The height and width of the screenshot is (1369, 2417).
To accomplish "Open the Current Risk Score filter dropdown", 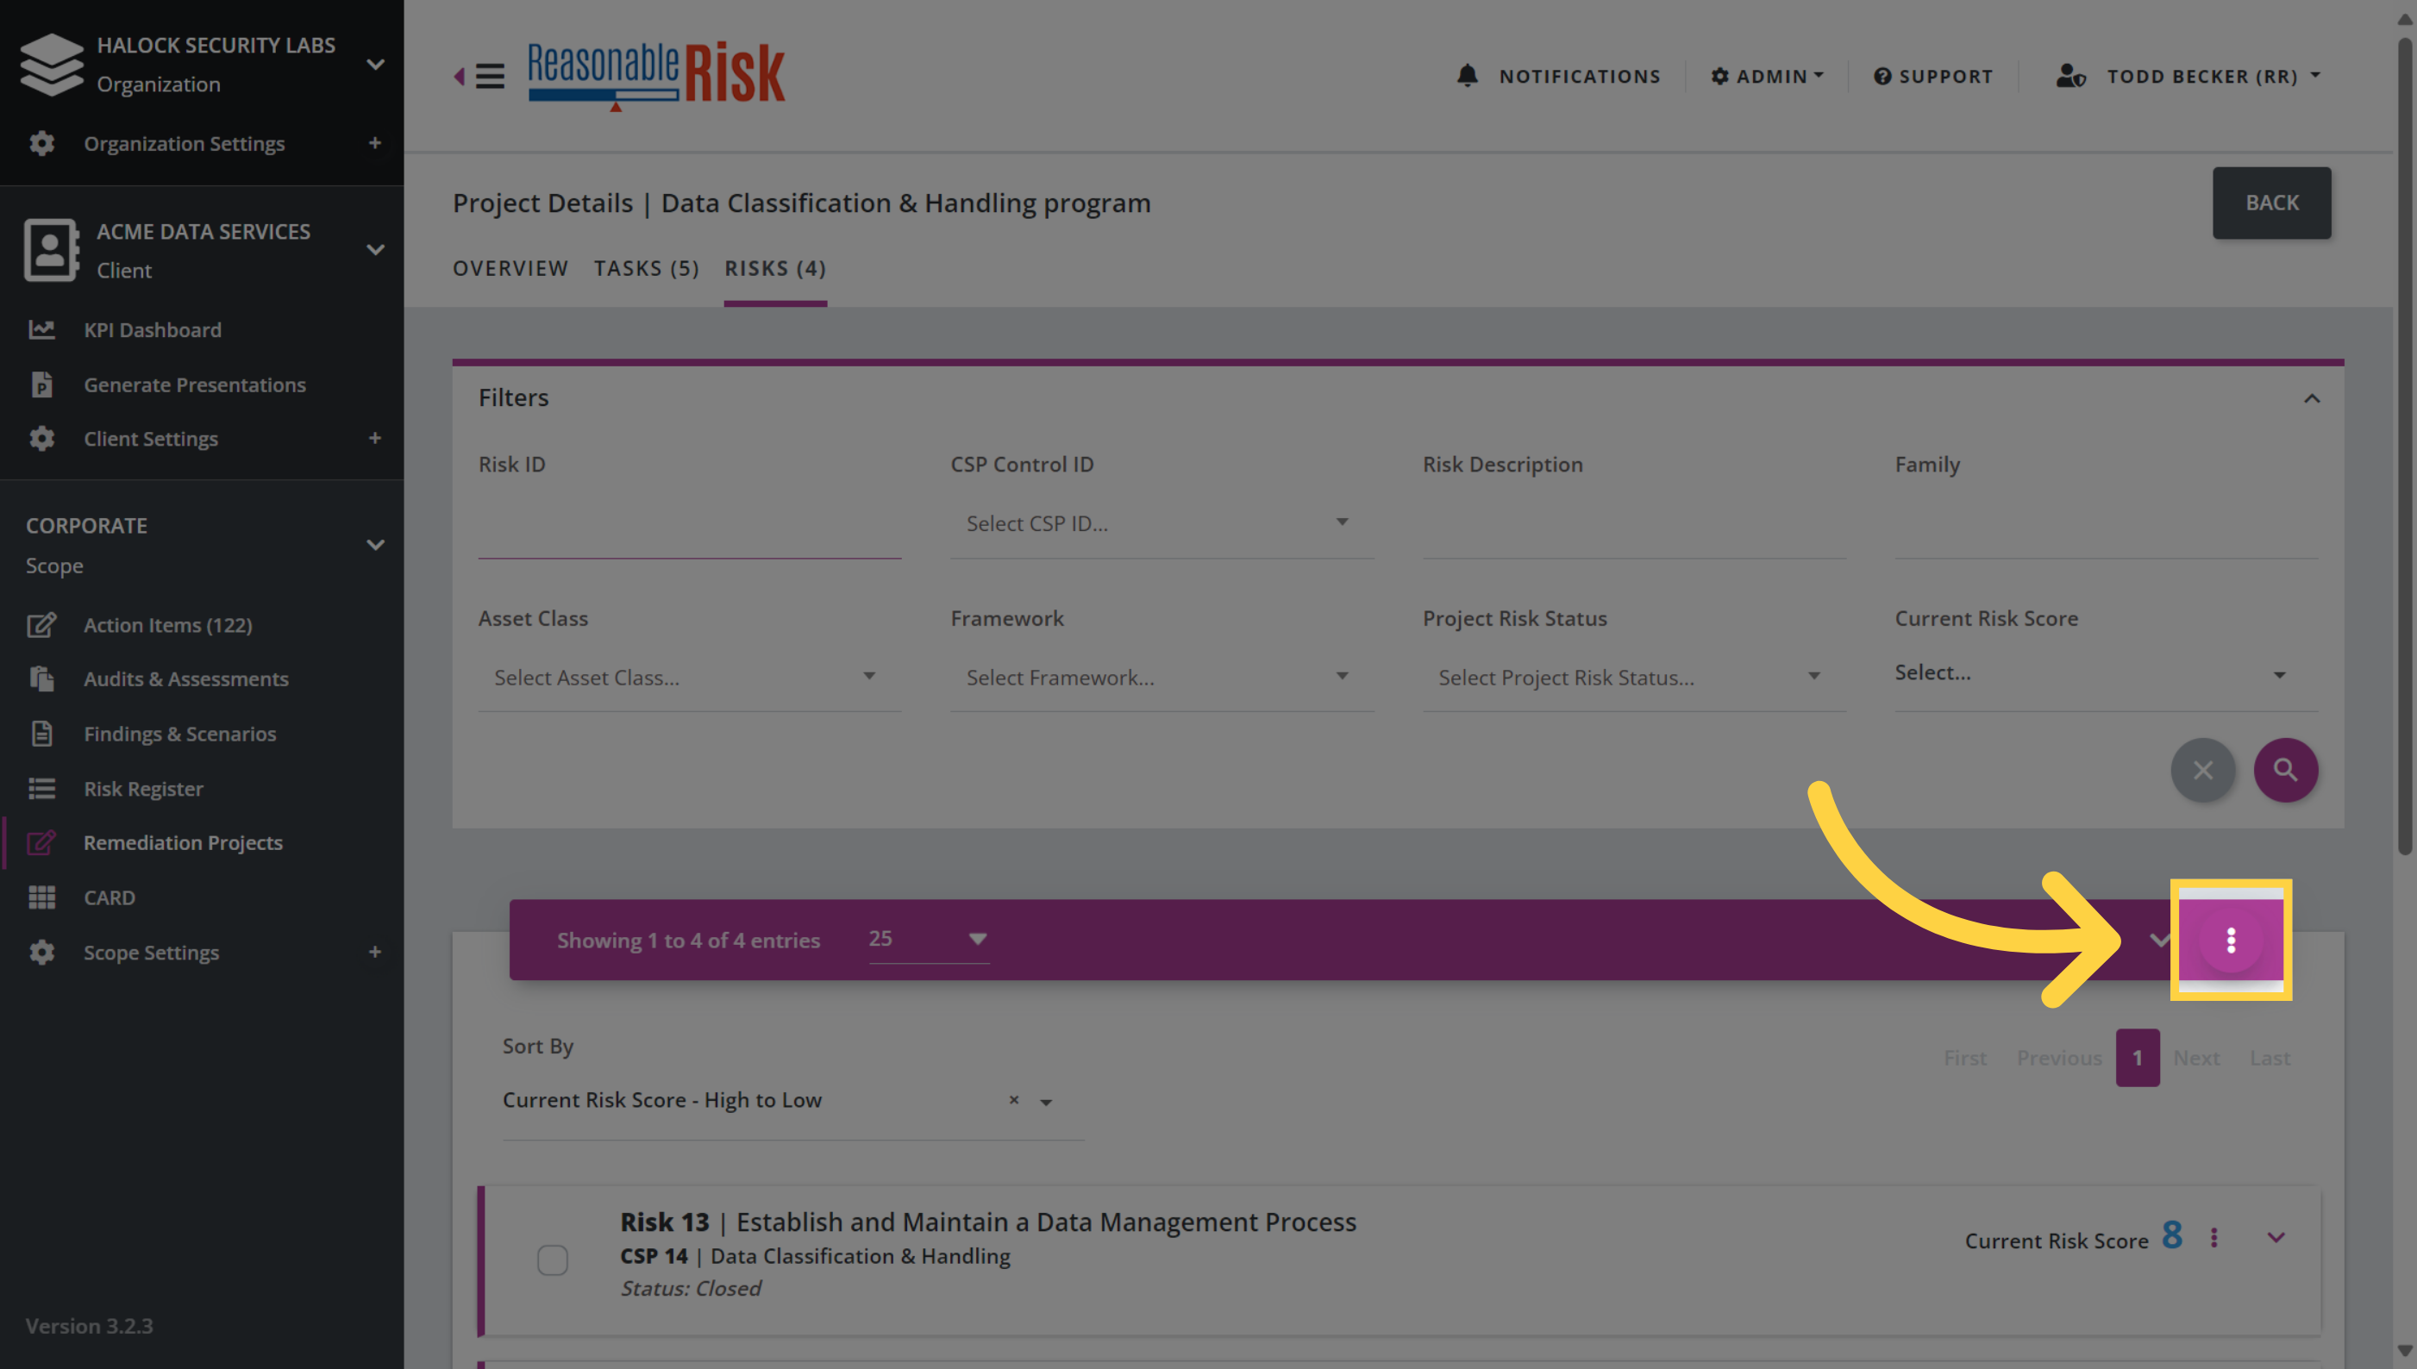I will tap(2106, 675).
